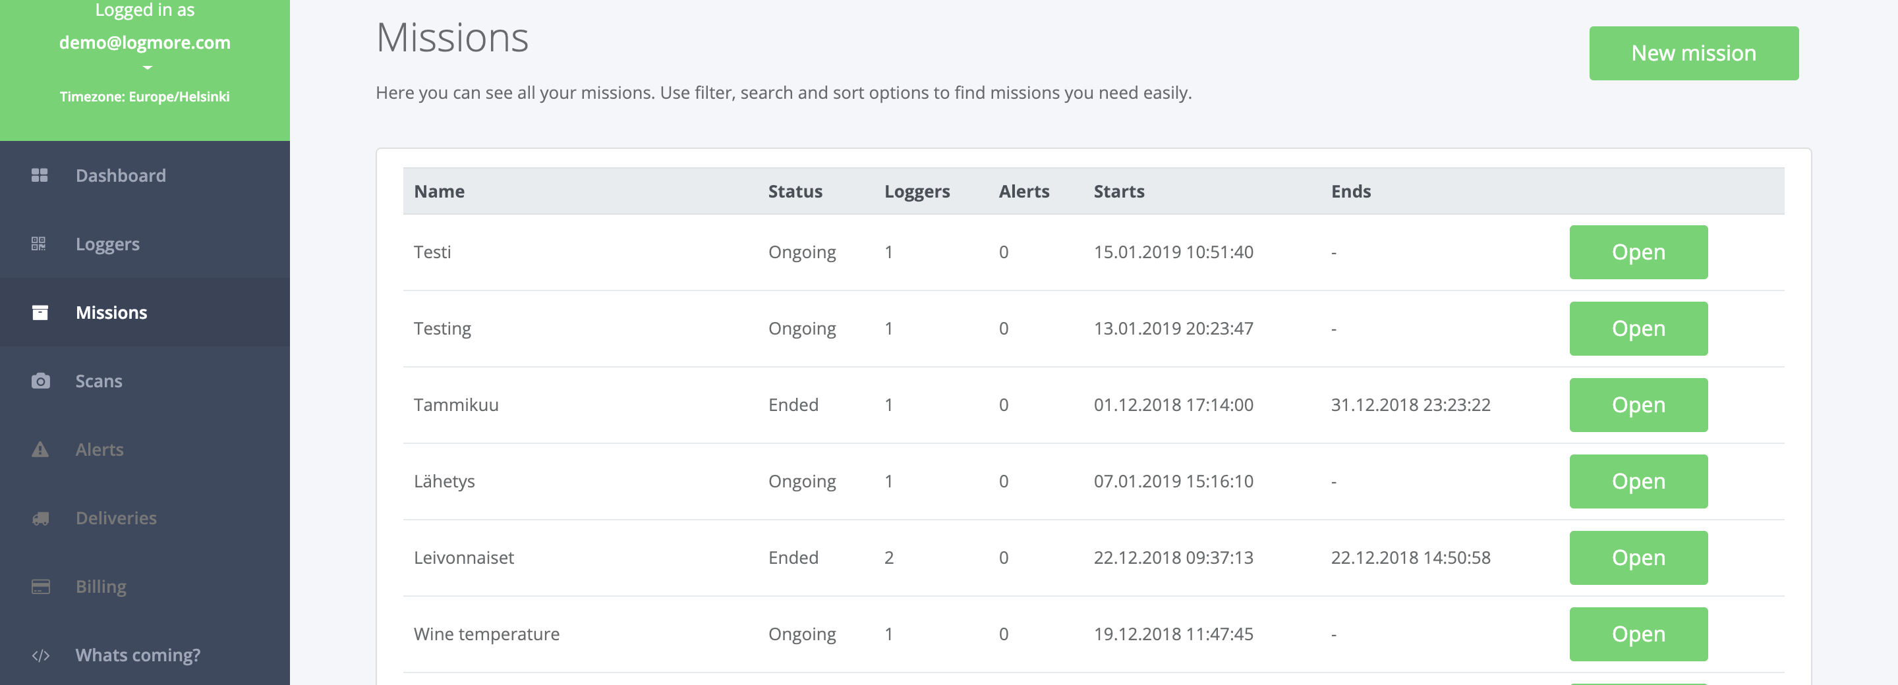Open the Whats coming? page
The height and width of the screenshot is (685, 1898).
coord(145,655)
